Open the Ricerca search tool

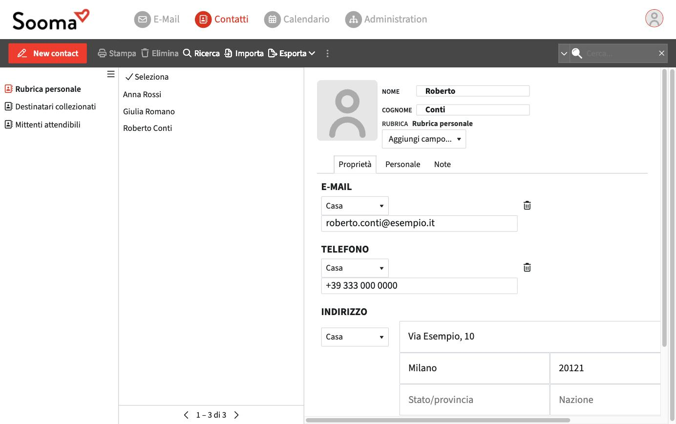201,53
